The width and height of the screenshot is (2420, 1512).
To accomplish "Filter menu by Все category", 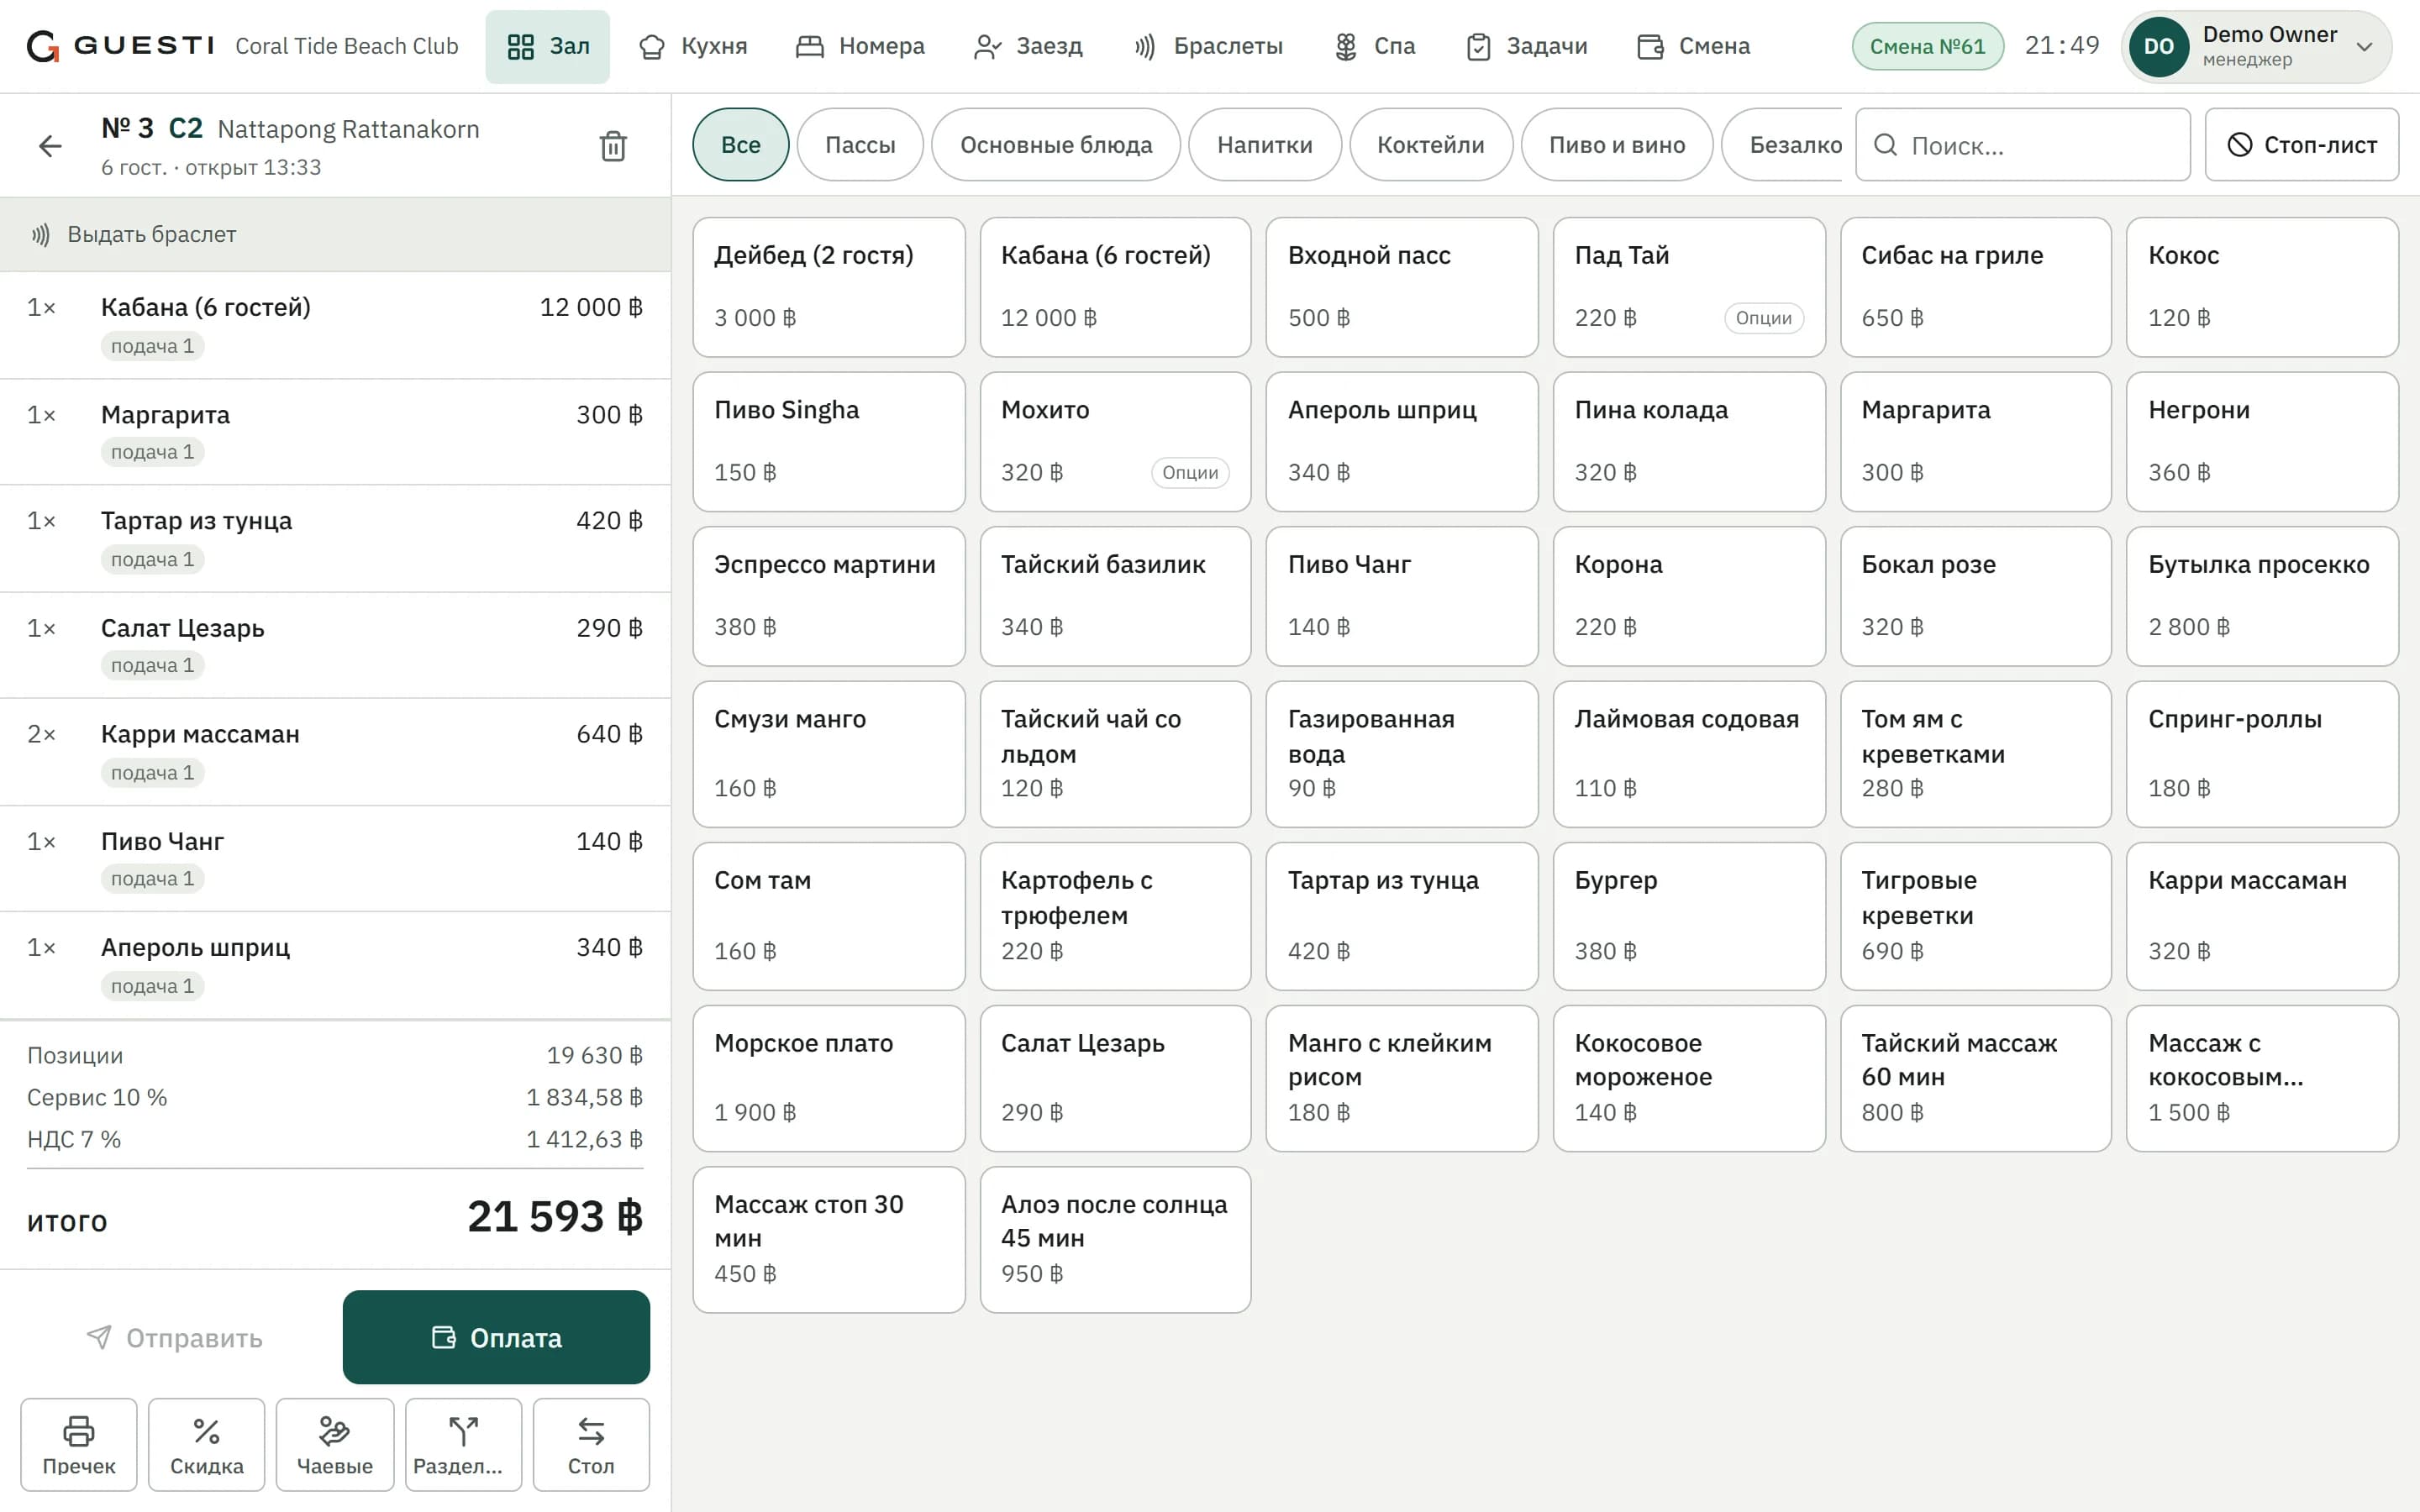I will coord(740,145).
